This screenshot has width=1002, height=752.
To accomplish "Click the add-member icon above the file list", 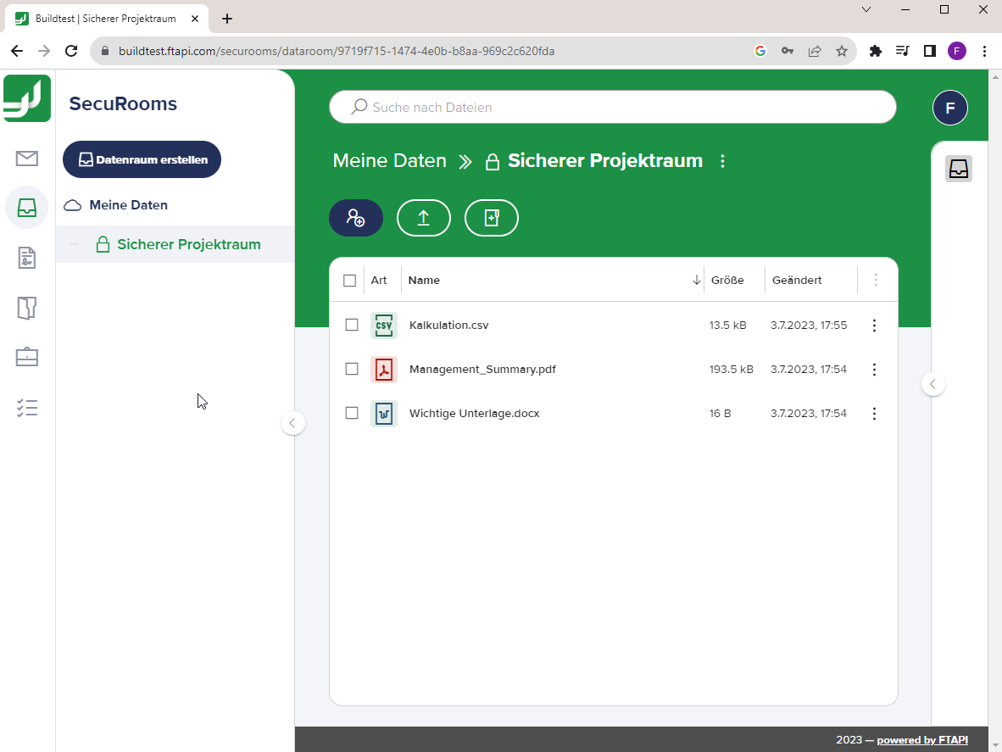I will [356, 218].
